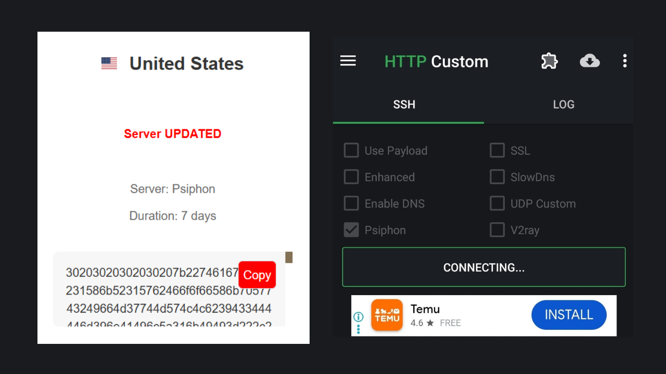Enable the Use Payload checkbox

(x=351, y=151)
